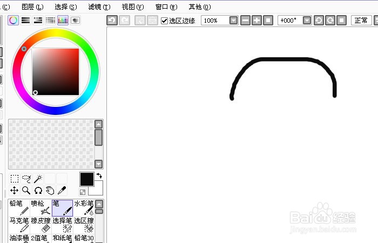The width and height of the screenshot is (378, 243).
Task: Open the 选择(S) menu
Action: pyautogui.click(x=65, y=6)
